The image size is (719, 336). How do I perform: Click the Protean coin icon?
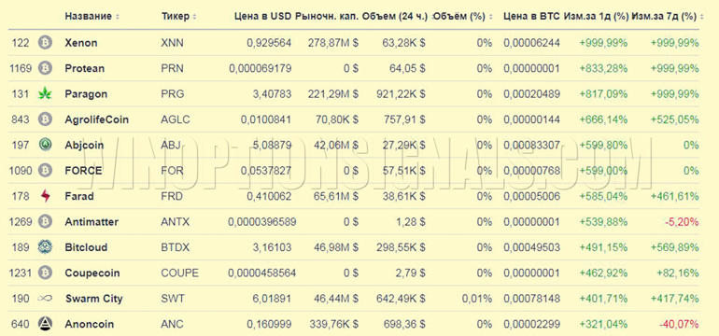pos(45,69)
